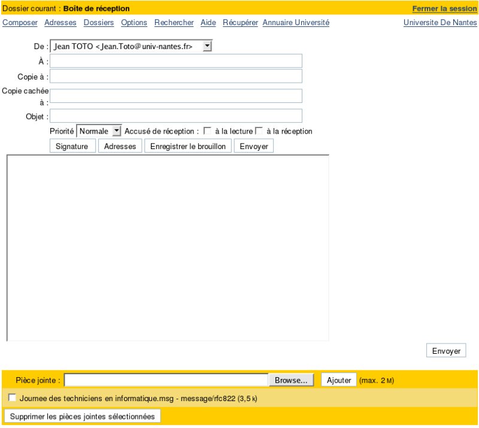Save draft via Enregistrer le brouillon
Screen dimensions: 479x428
(x=187, y=145)
